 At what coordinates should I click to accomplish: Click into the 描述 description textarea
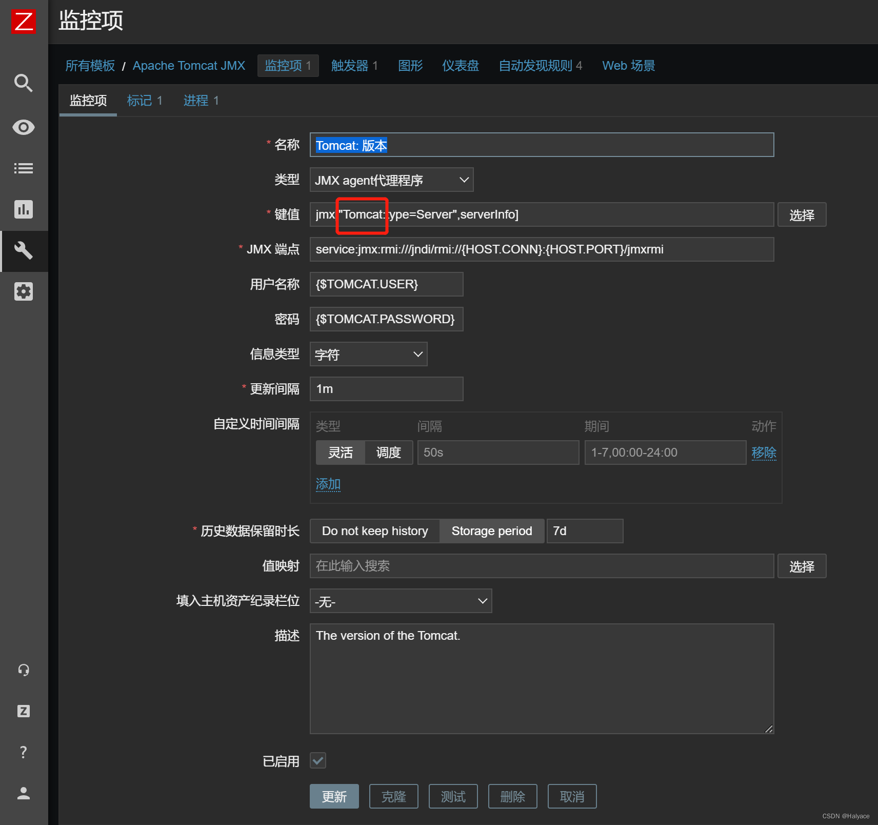tap(542, 679)
